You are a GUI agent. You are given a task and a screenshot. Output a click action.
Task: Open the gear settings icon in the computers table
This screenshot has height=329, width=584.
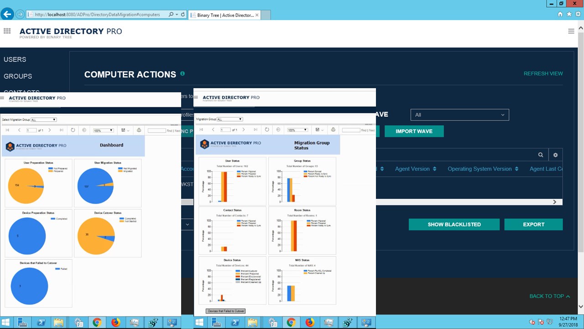click(x=555, y=155)
